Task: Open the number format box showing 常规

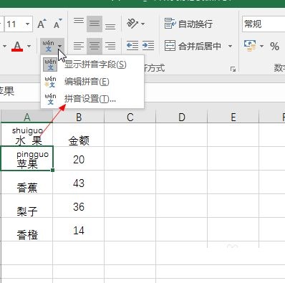Action: 264,24
